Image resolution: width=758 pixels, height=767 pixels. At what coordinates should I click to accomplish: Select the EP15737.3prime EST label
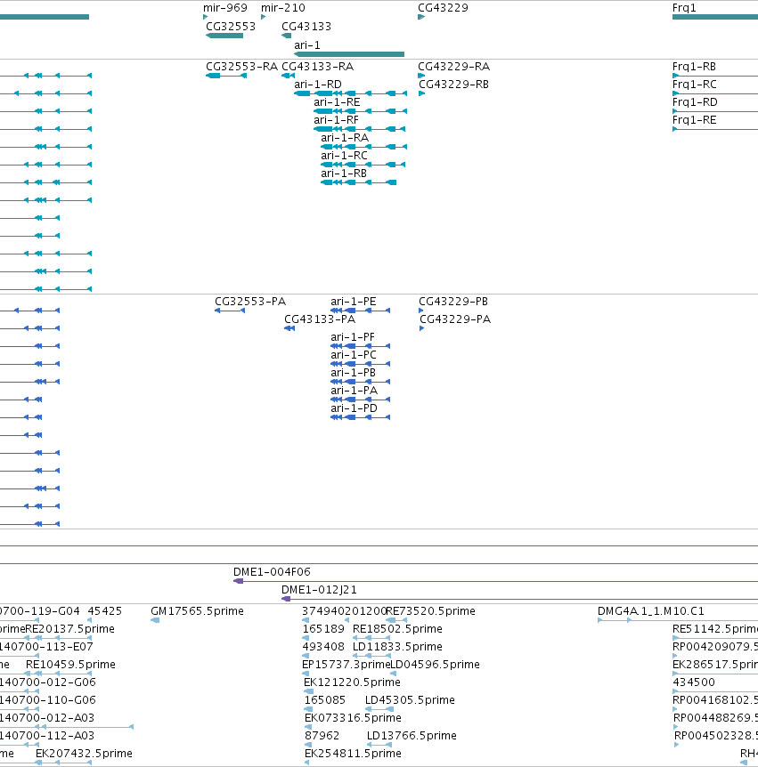point(346,665)
